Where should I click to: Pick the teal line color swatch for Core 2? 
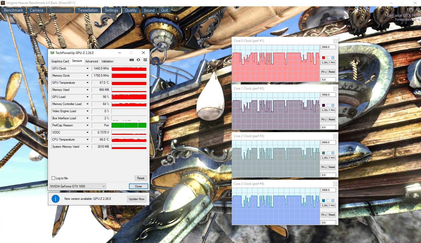pos(324,153)
